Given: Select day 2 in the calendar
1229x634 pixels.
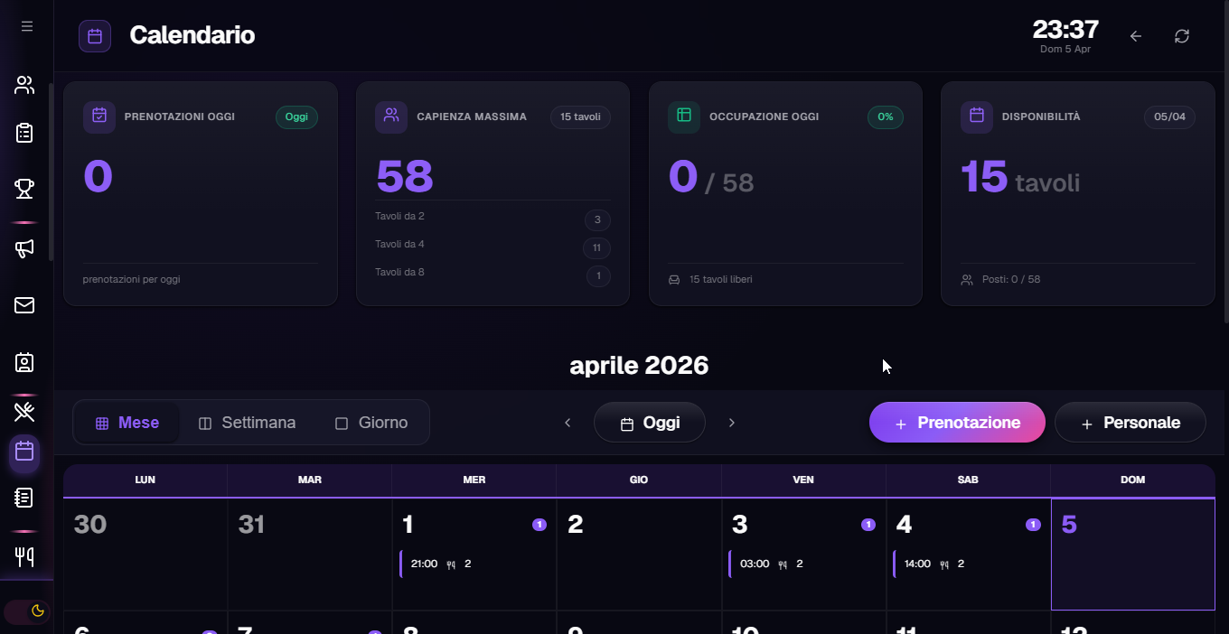Looking at the screenshot, I should [639, 555].
